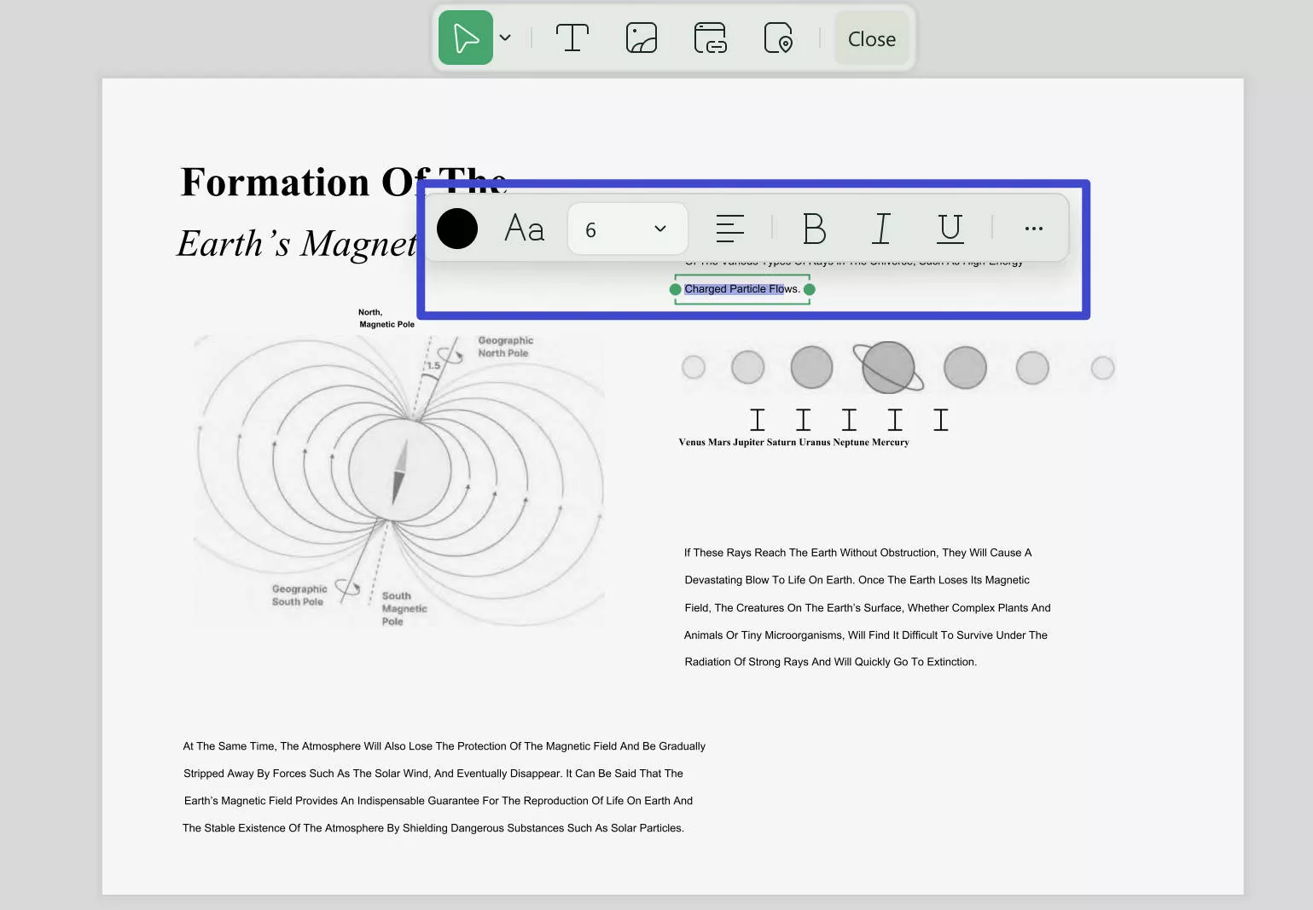Click the line starting 'At The Same Time'

pos(444,746)
